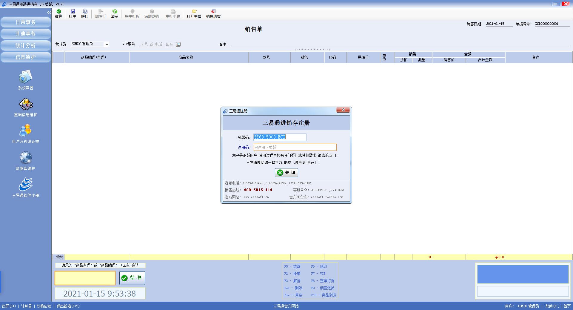Click the 挂单 hold order toolbar icon
573x310 pixels.
(x=73, y=14)
